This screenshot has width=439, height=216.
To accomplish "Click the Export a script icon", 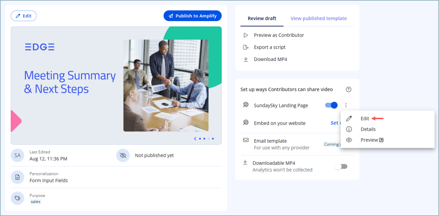I will tap(246, 47).
